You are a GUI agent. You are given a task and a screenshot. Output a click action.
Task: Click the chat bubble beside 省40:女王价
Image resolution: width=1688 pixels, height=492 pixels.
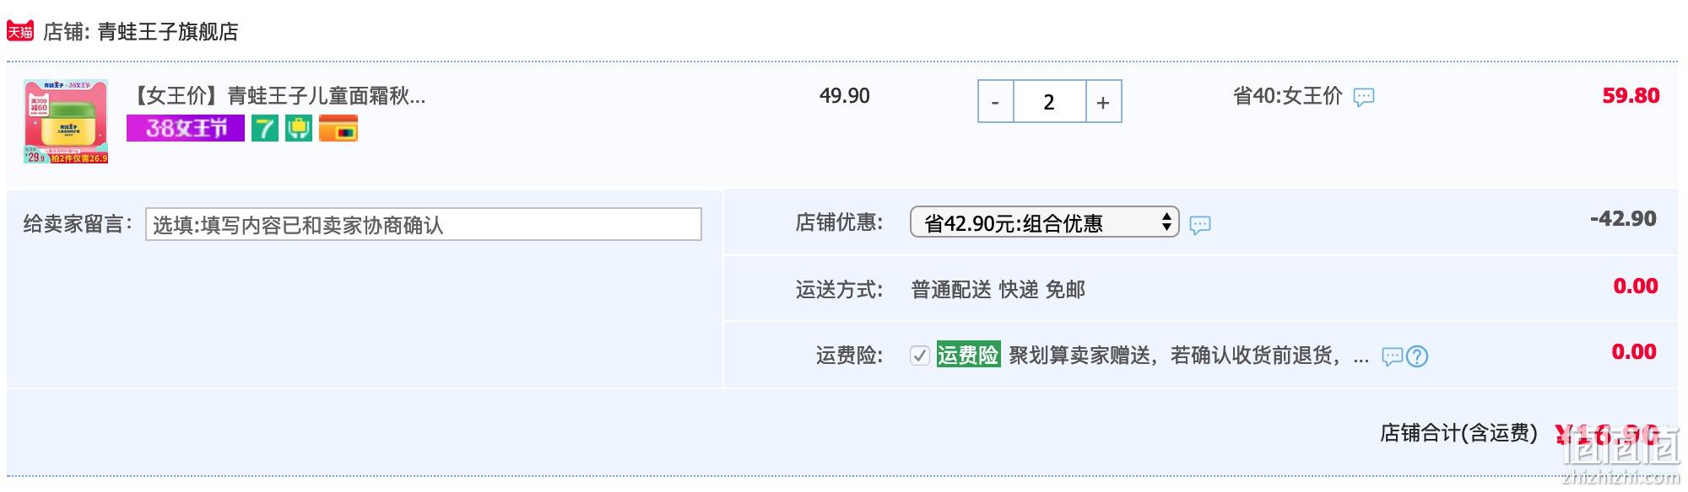(x=1364, y=97)
